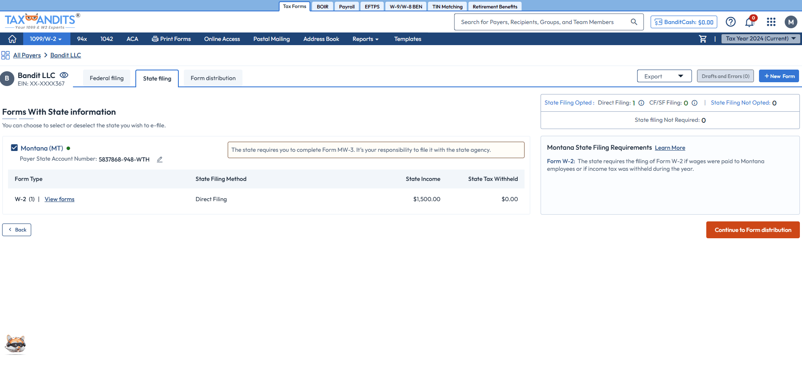The image size is (802, 385).
Task: Click the All Payers grid icon
Action: pyautogui.click(x=5, y=55)
